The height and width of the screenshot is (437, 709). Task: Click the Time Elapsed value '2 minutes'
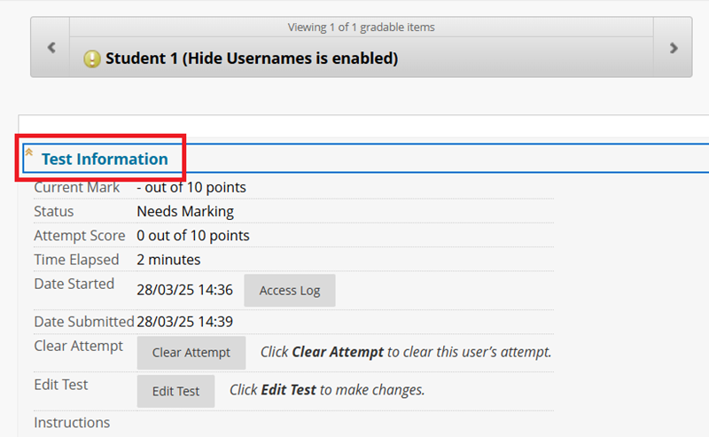pyautogui.click(x=168, y=260)
